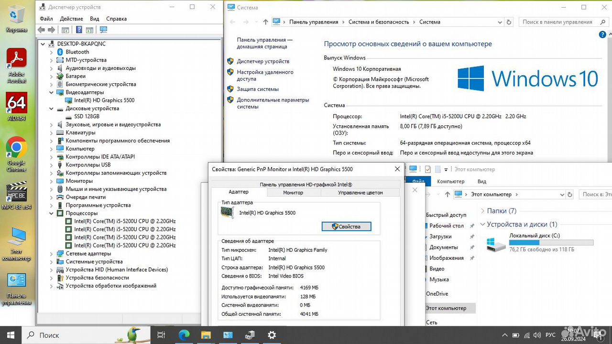Screen dimensions: 612x344
Task: Click taskbar search box Поиск
Action: [87, 335]
